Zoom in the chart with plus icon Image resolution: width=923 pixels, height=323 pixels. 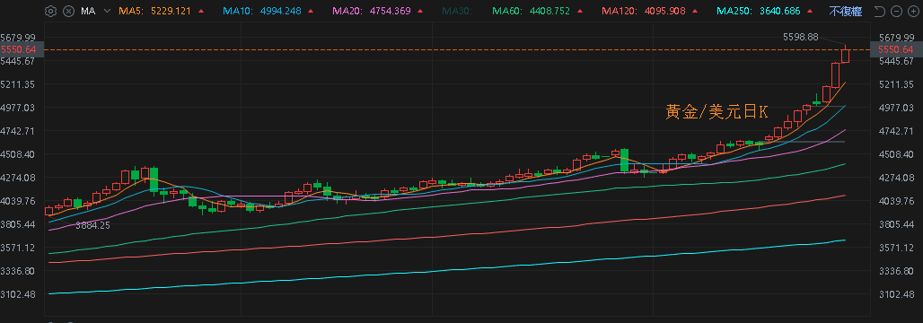point(913,11)
